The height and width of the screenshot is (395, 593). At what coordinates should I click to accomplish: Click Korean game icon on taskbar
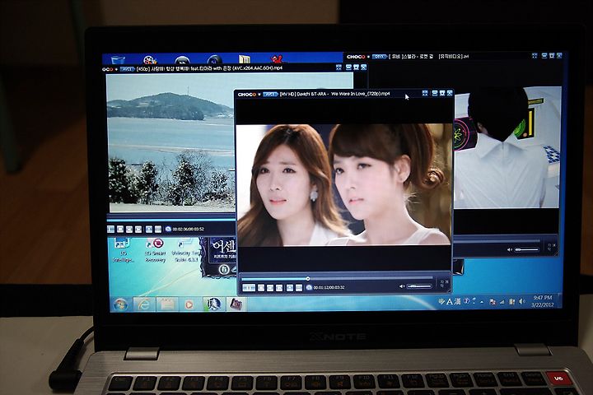pyautogui.click(x=213, y=304)
